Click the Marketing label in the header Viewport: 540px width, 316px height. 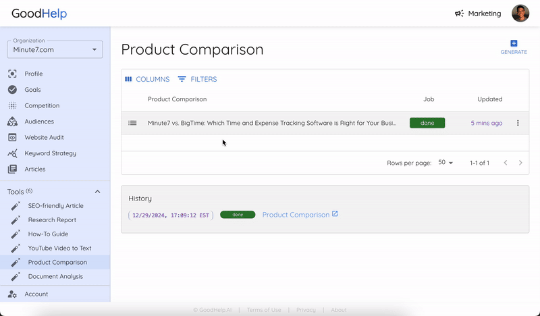(485, 14)
